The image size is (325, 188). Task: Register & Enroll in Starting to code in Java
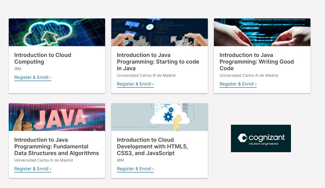coord(135,84)
